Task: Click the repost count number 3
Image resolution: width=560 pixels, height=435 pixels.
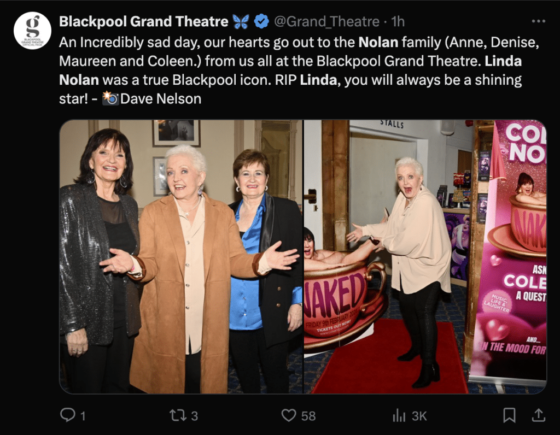Action: [194, 416]
